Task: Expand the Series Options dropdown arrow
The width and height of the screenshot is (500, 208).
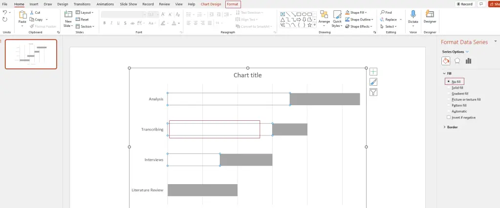Action: [x=467, y=52]
